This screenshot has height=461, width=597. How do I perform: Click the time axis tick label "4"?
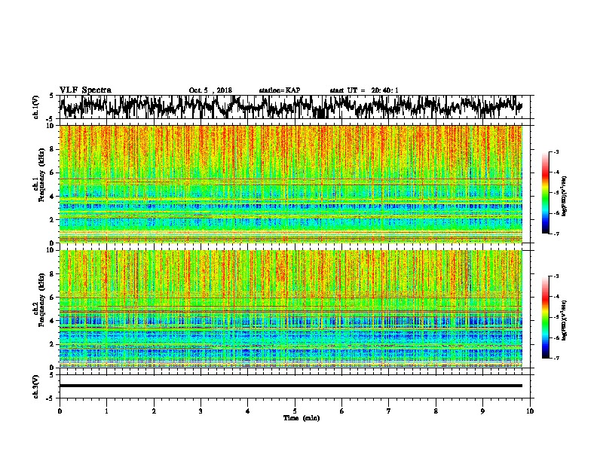point(248,411)
